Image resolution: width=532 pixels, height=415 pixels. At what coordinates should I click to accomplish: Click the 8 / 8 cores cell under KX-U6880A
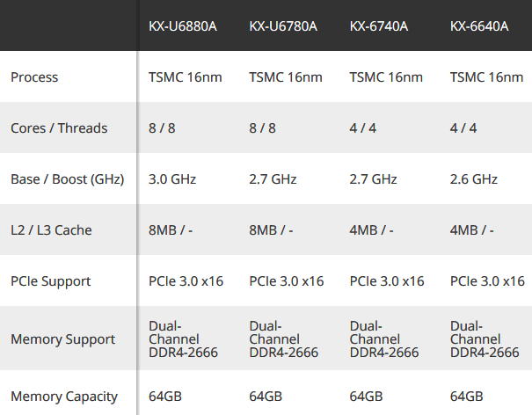click(x=162, y=128)
